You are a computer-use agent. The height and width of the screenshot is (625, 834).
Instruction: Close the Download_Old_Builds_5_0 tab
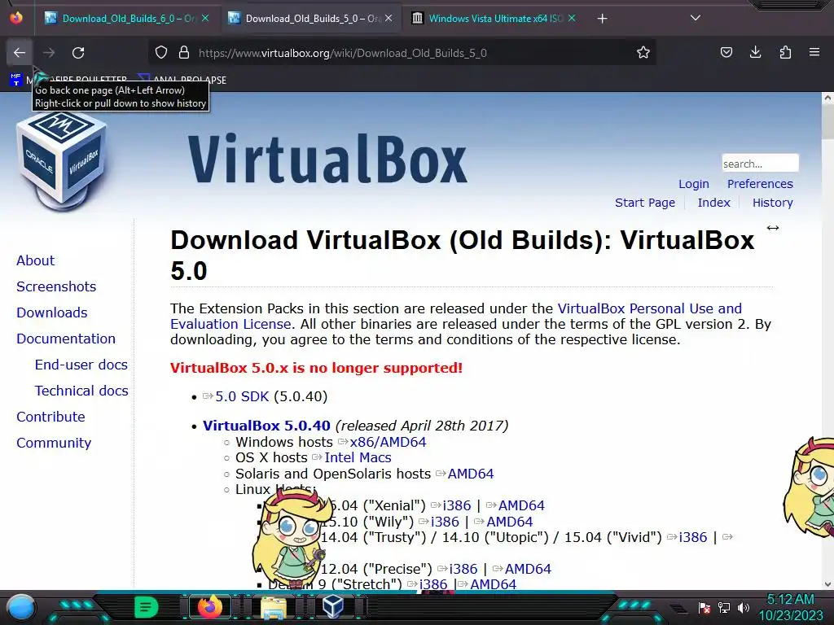(388, 19)
